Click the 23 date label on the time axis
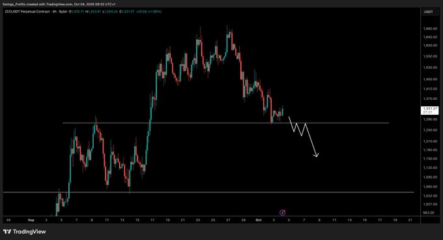The height and width of the screenshot is (240, 443). 198,220
